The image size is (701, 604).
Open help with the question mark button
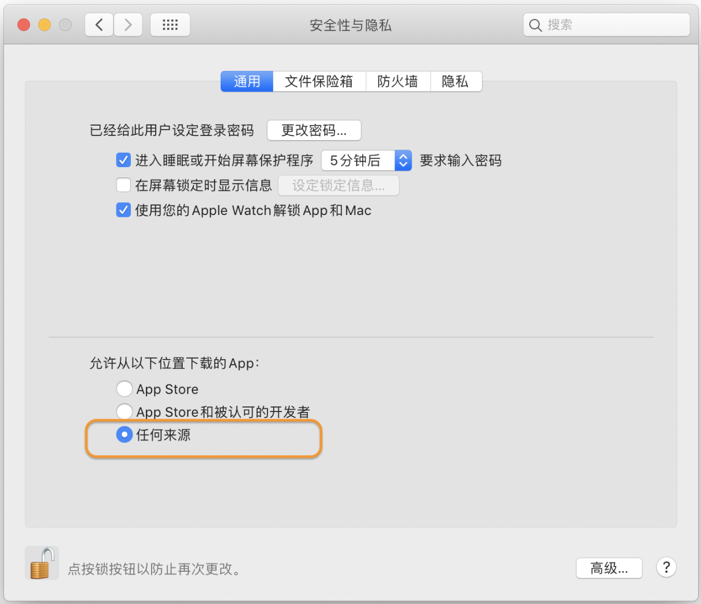point(666,568)
